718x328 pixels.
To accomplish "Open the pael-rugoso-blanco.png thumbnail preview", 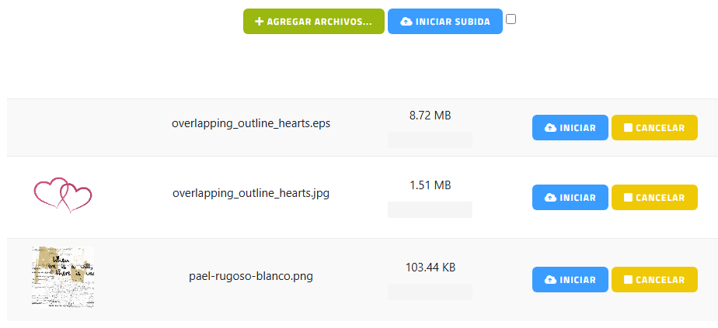I will tap(63, 277).
